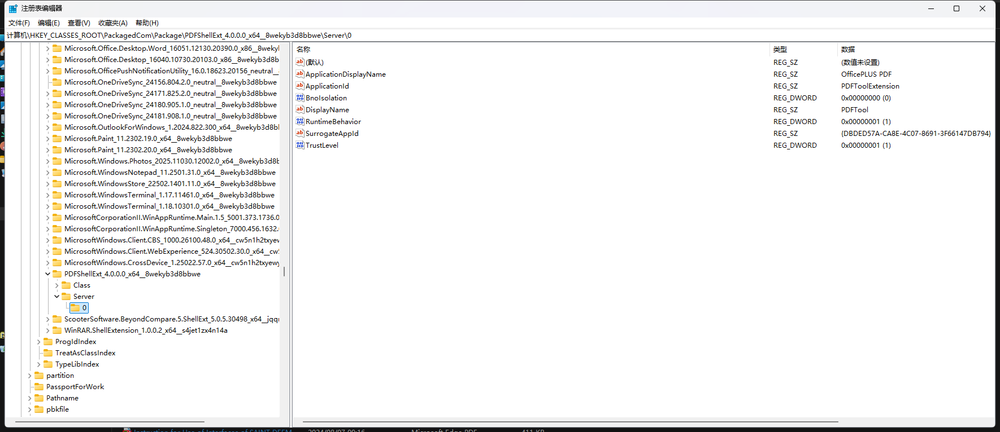Screen dimensions: 1000x432
Task: Expand the Pathname key
Action: pyautogui.click(x=29, y=398)
